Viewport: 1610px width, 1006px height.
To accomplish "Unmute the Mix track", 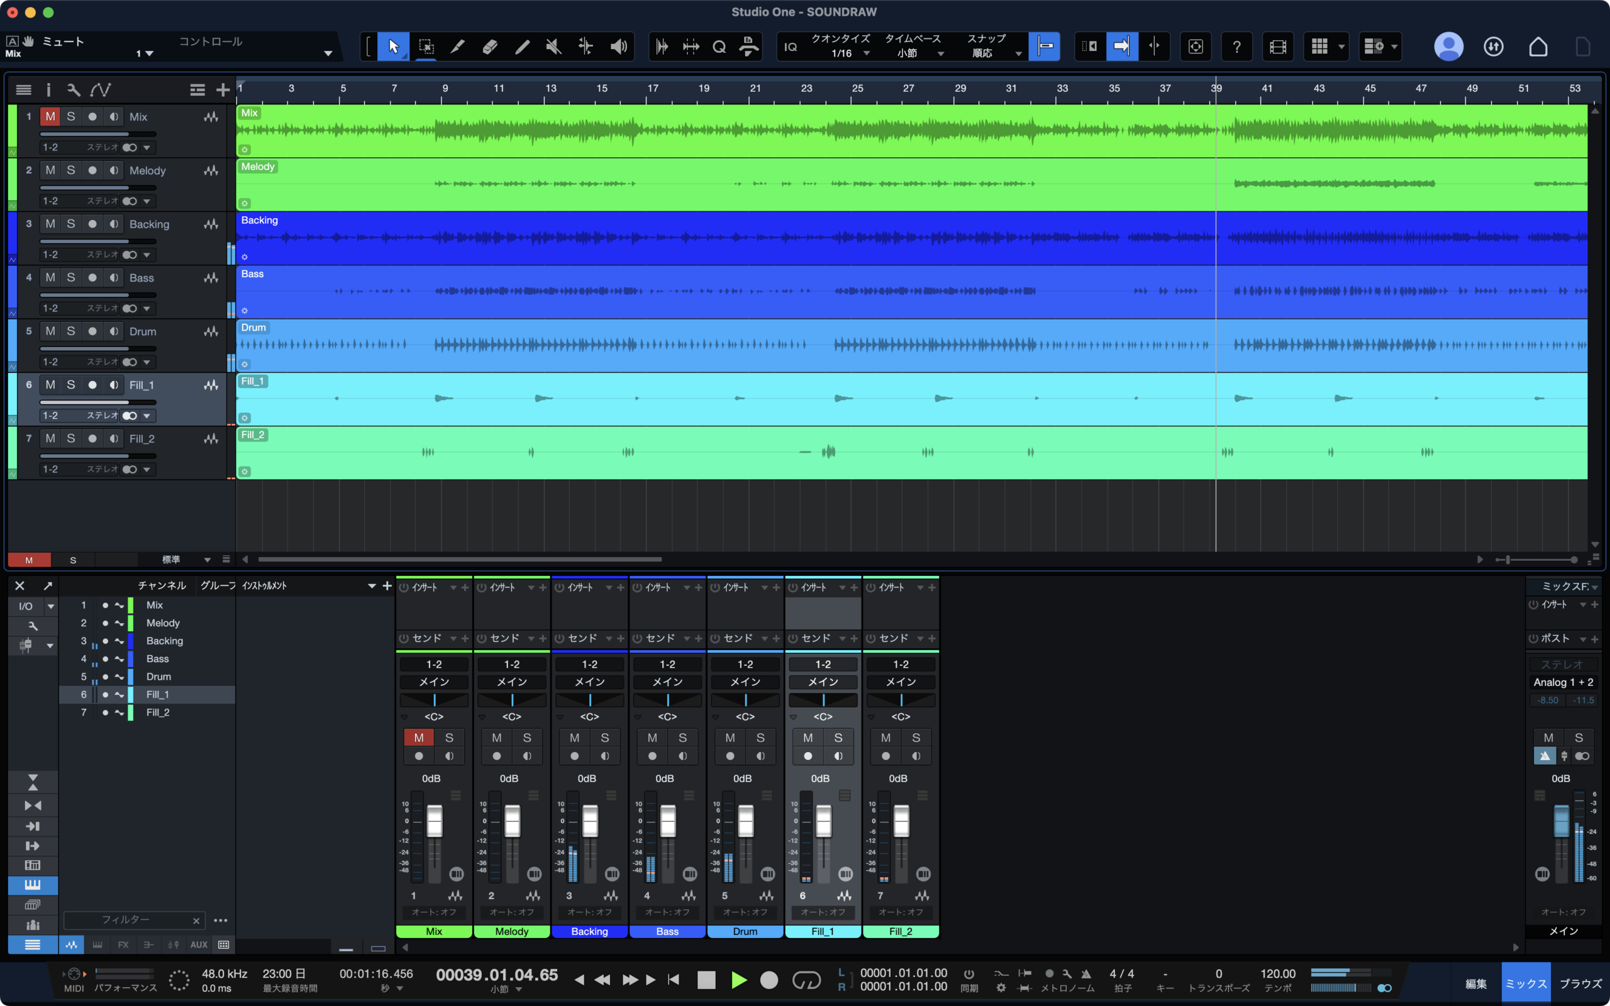I will pyautogui.click(x=50, y=116).
